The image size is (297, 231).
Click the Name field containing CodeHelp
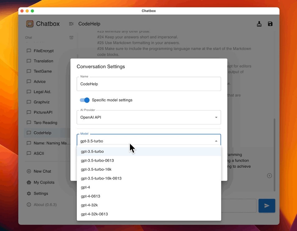coord(149,84)
